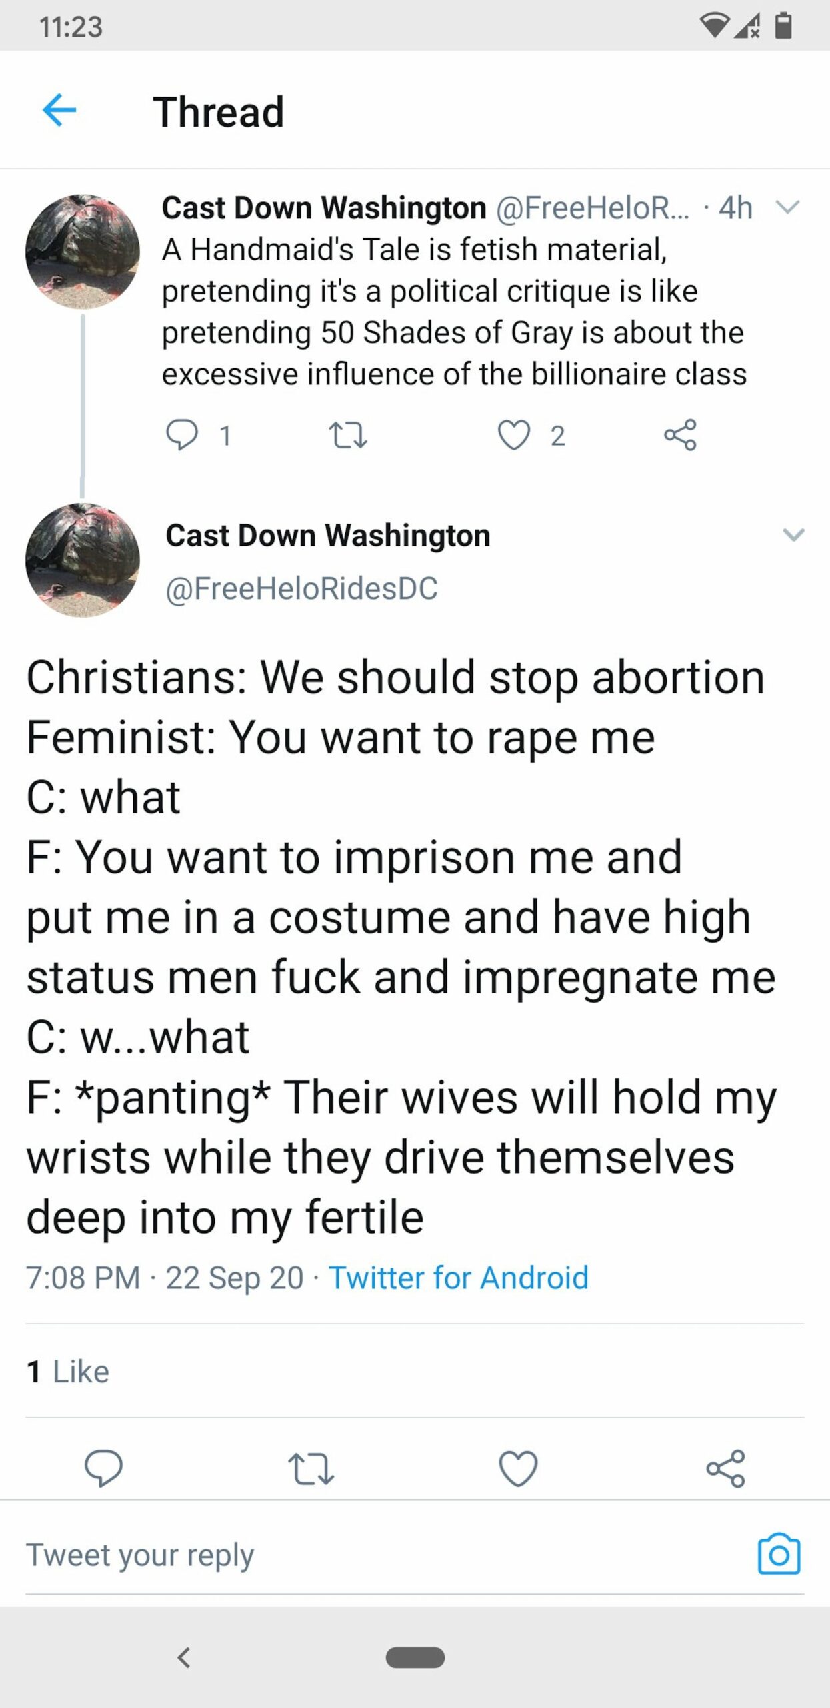This screenshot has height=1708, width=830.
Task: Retweet the first Handmaid's Tale tweet
Action: pyautogui.click(x=349, y=435)
